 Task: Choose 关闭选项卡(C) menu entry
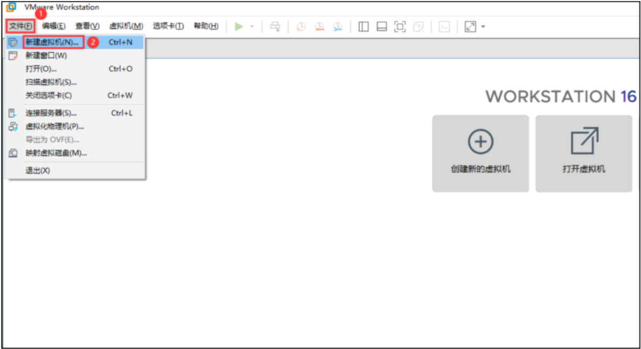tap(76, 95)
